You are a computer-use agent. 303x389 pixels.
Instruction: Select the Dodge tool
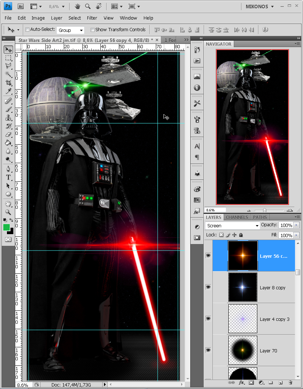(8, 160)
